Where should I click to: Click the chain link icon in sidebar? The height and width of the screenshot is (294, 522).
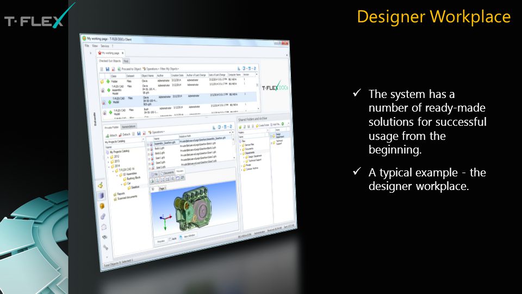pyautogui.click(x=103, y=216)
